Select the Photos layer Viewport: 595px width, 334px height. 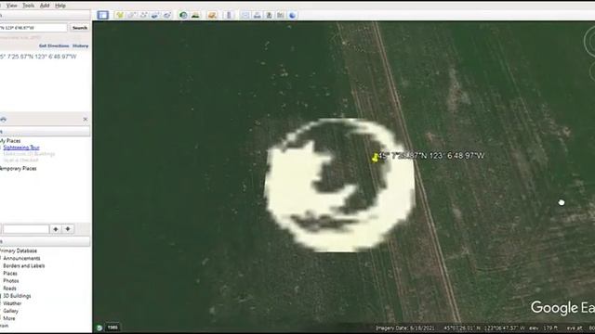point(11,281)
